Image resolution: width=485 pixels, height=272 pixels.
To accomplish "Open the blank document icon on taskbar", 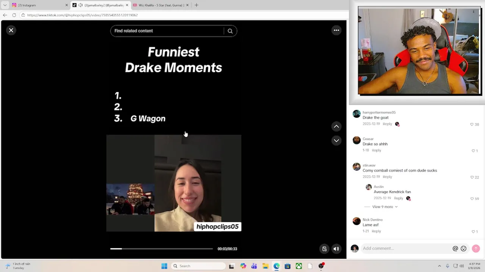I will [310, 266].
